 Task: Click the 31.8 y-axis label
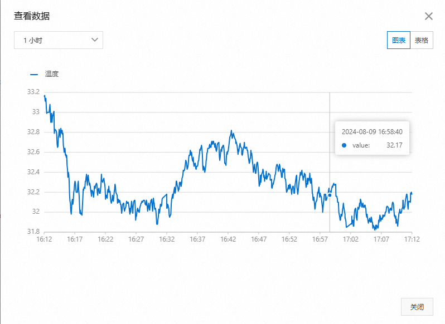click(x=33, y=232)
